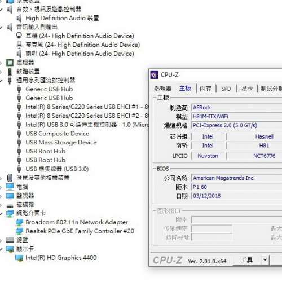Click the CPU-Z window title text
The image size is (282, 282).
[x=170, y=75]
